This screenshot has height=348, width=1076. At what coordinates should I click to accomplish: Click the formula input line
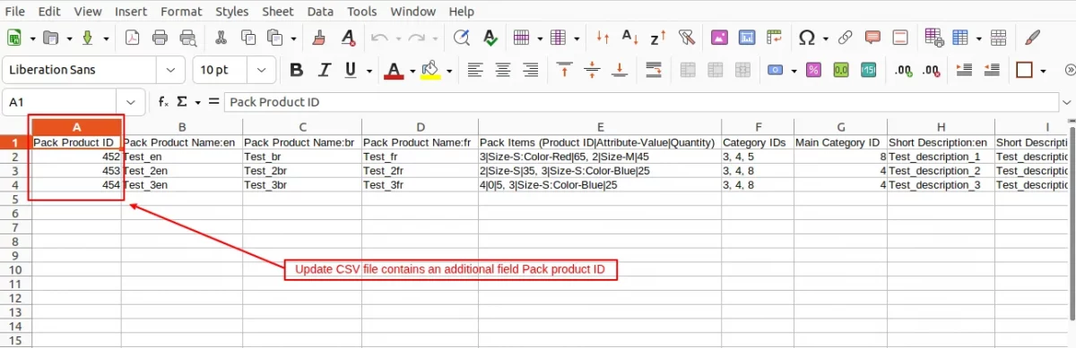tap(641, 102)
